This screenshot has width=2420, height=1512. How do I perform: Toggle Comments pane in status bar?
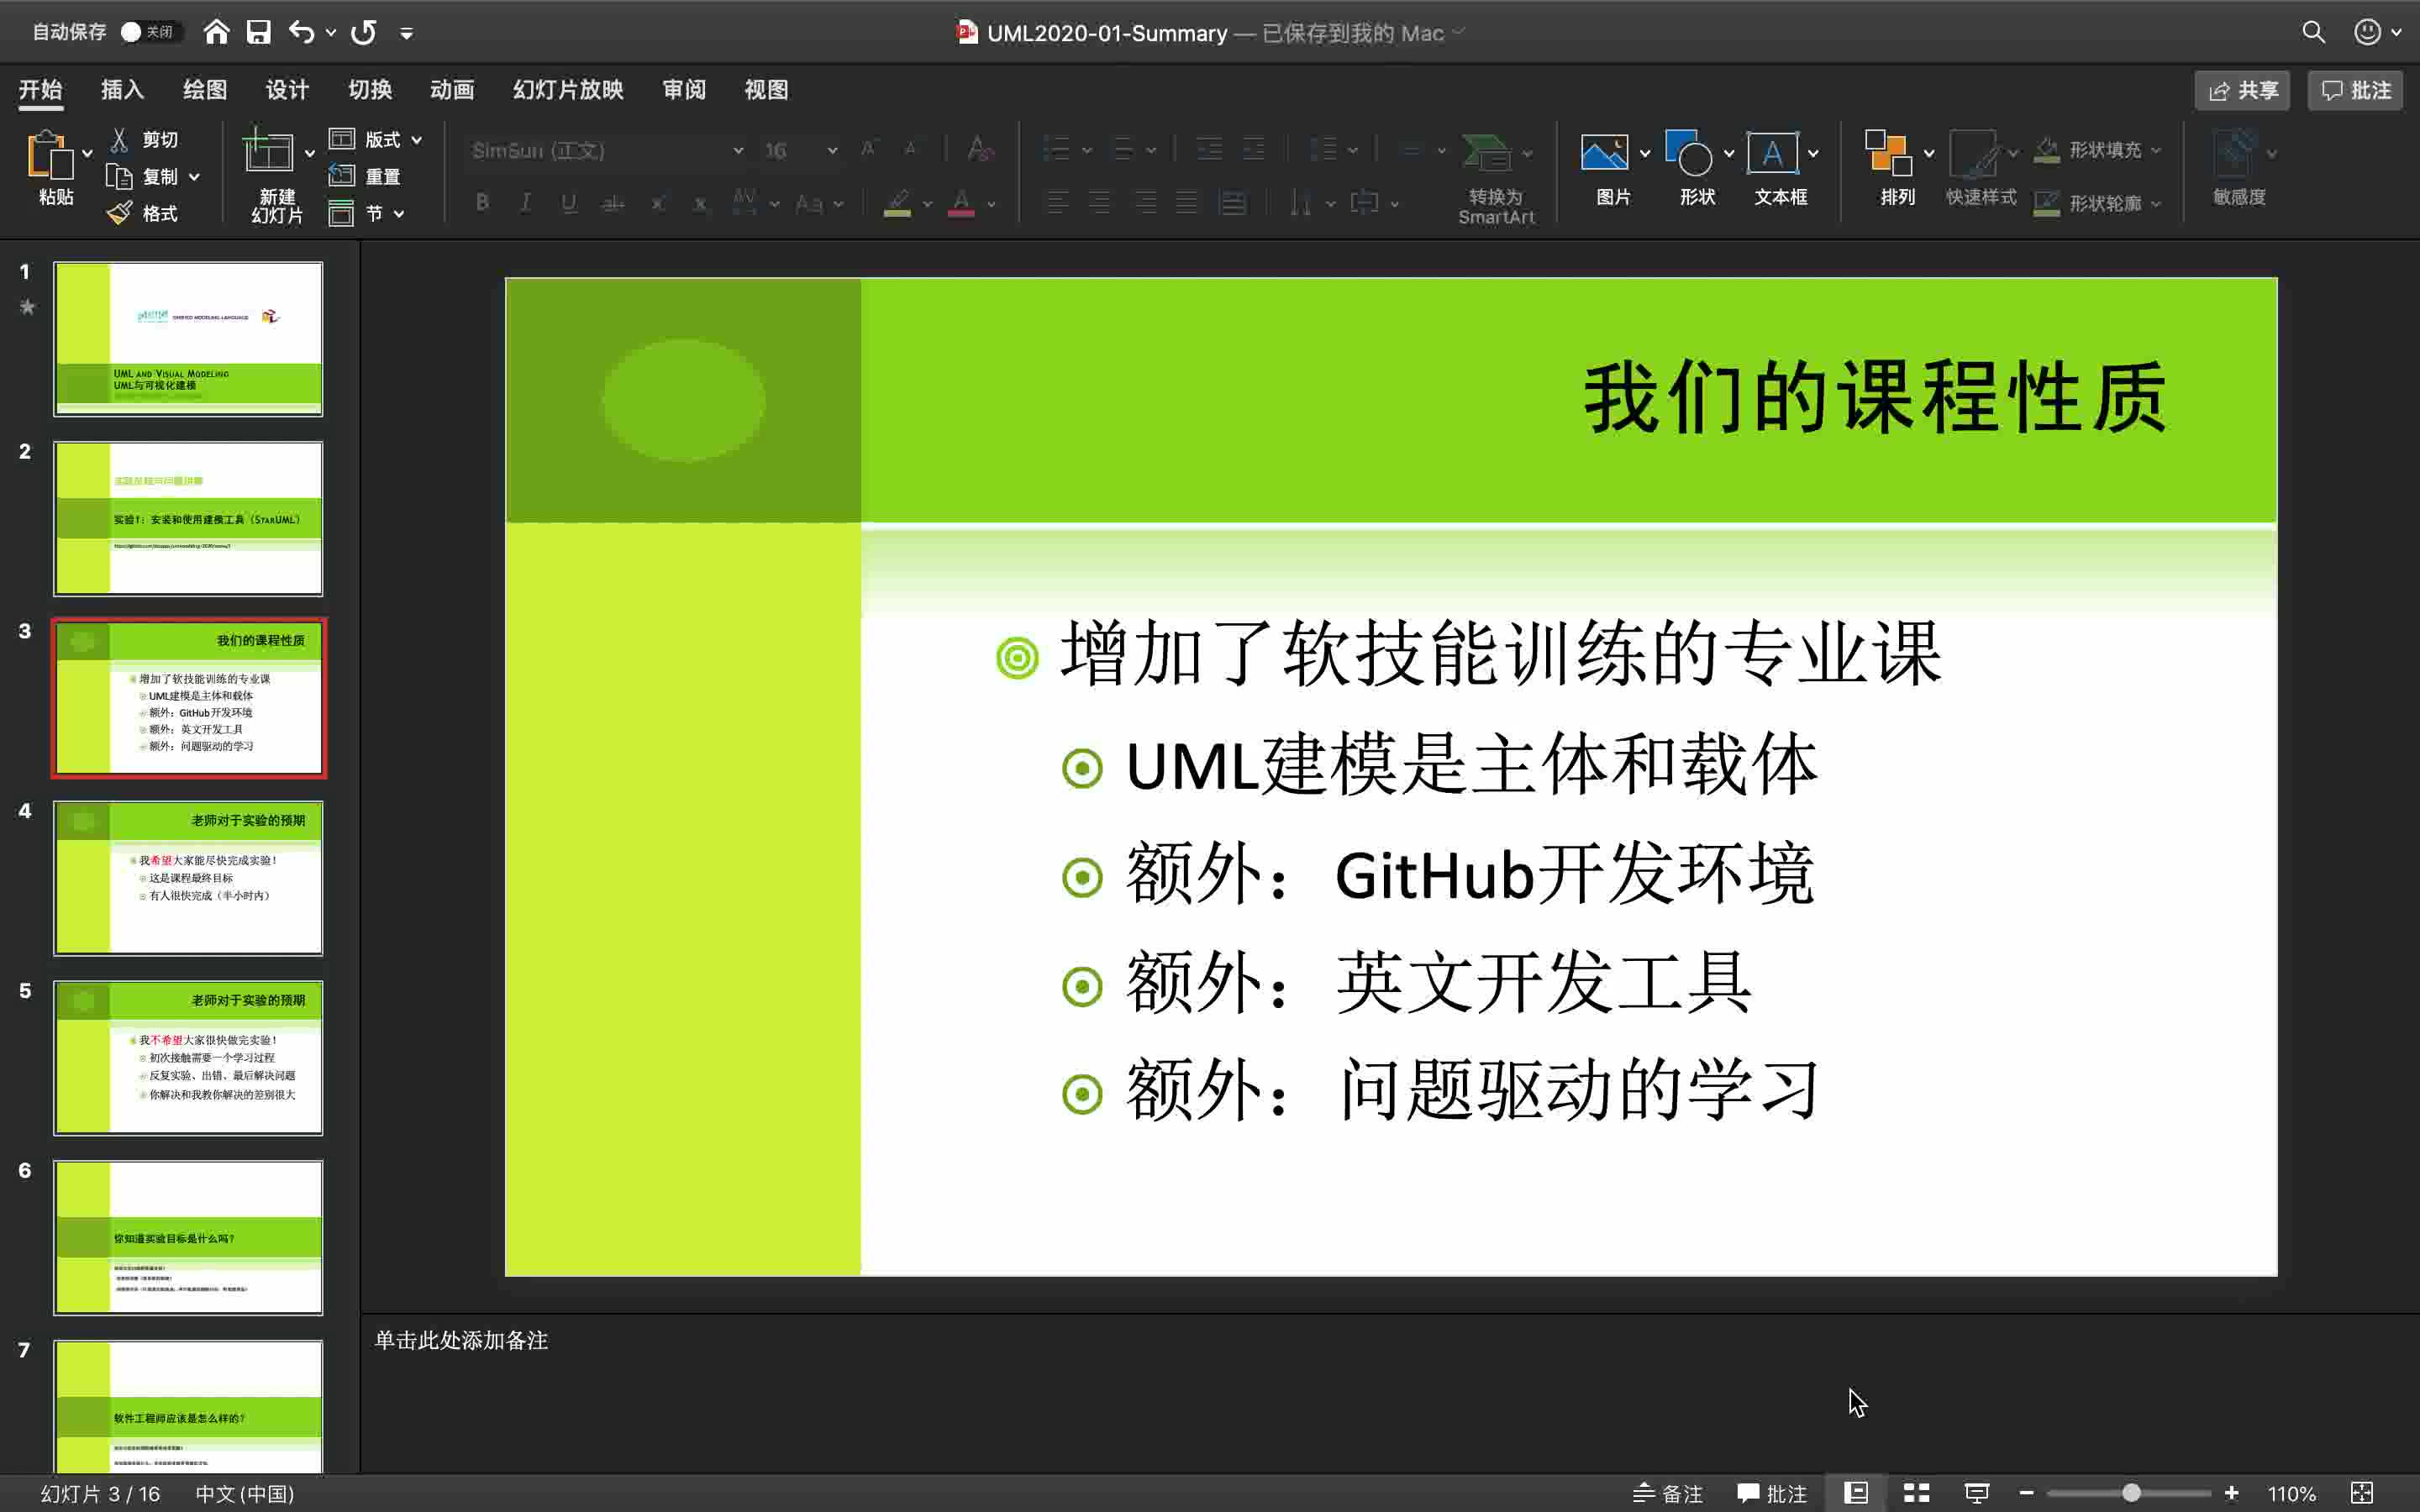point(1772,1493)
